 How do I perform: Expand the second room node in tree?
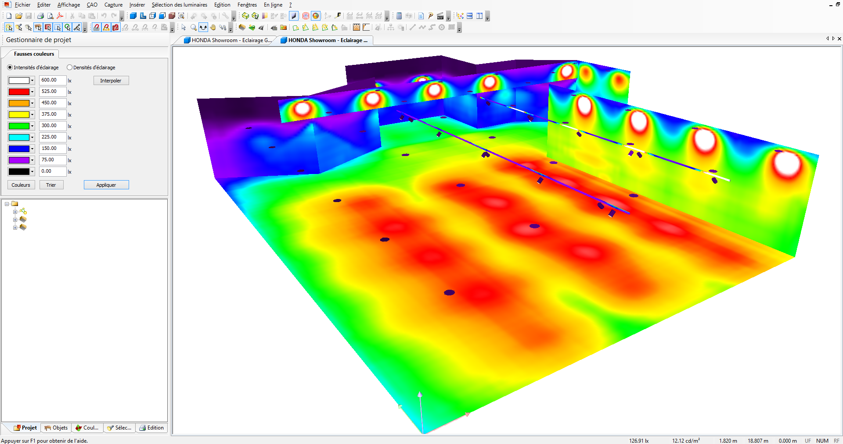(x=15, y=227)
